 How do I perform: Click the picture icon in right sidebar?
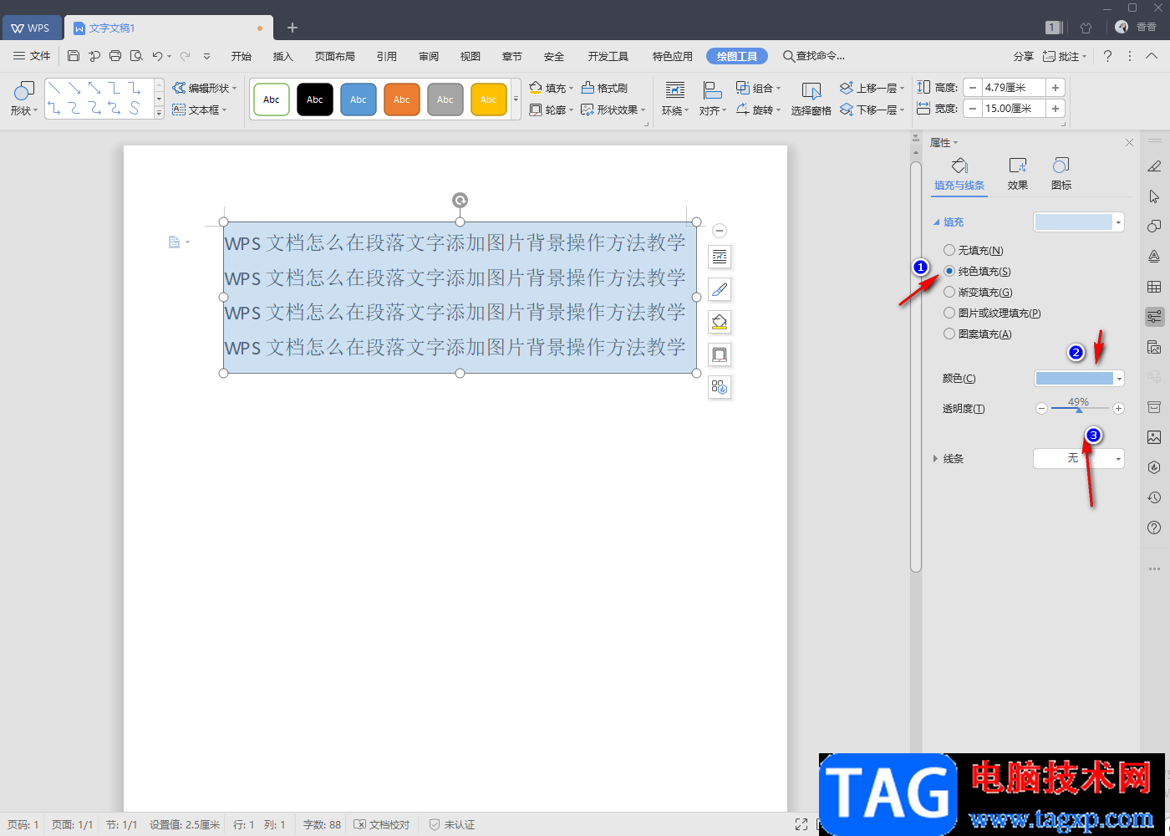pos(1154,437)
